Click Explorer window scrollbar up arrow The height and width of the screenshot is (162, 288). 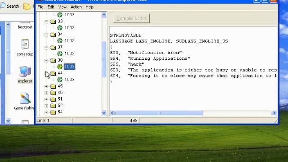[x=8, y=25]
